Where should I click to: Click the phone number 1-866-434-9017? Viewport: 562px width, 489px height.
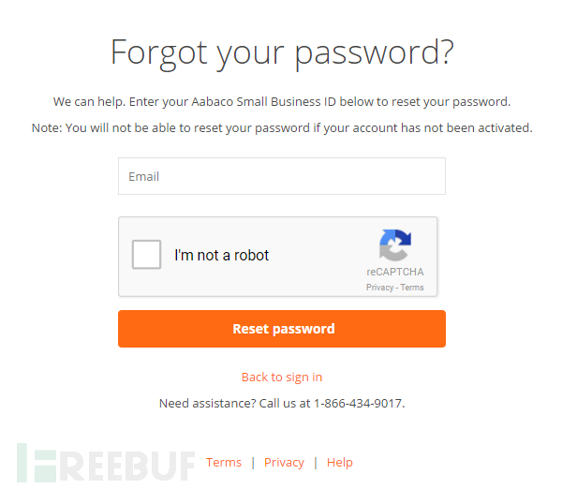pos(358,404)
